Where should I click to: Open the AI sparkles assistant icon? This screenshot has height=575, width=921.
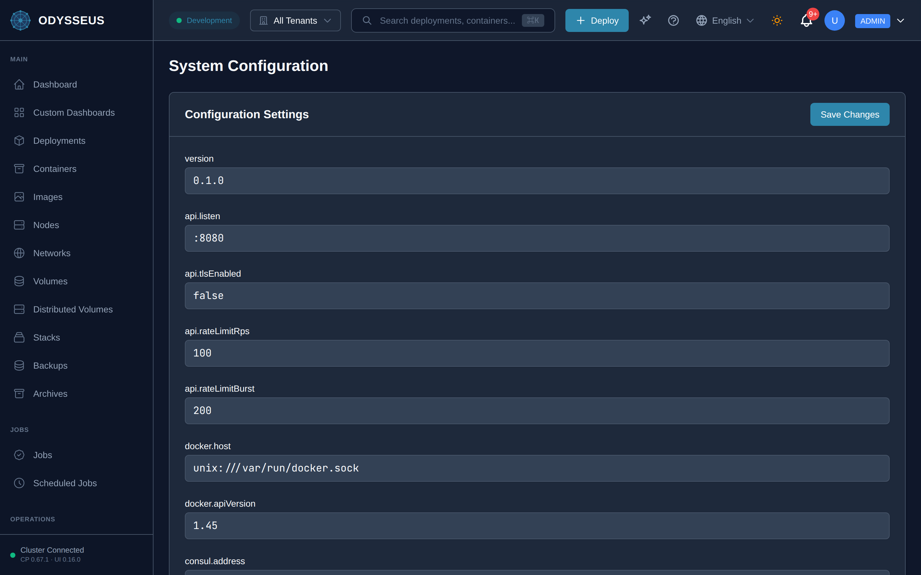pyautogui.click(x=645, y=20)
